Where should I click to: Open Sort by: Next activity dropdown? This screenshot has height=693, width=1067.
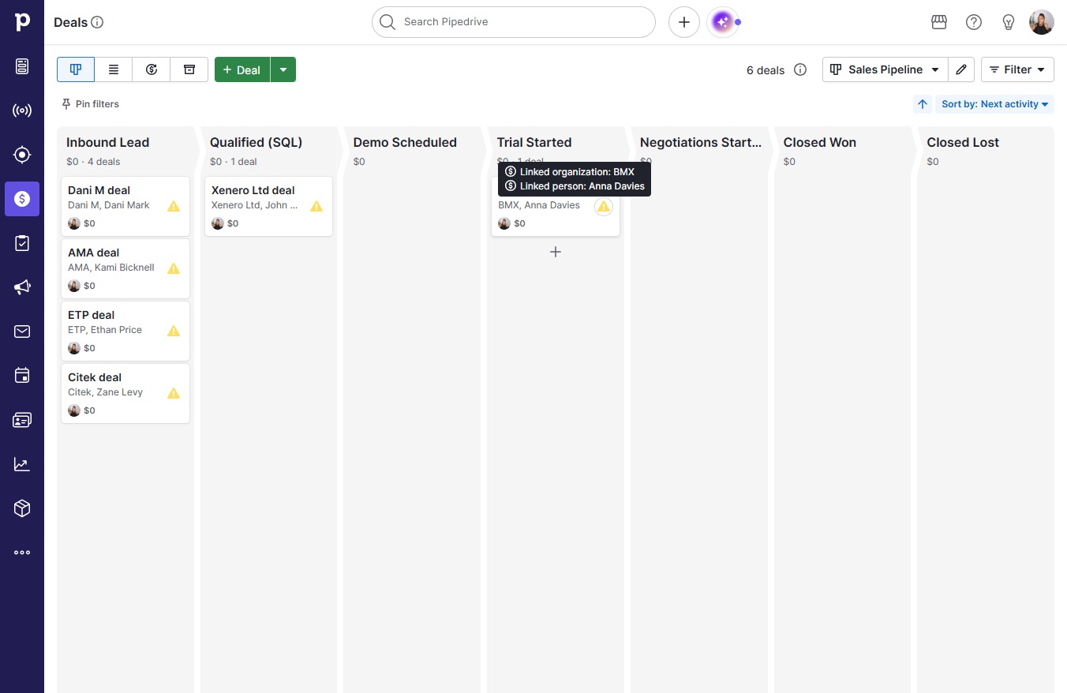pos(995,104)
